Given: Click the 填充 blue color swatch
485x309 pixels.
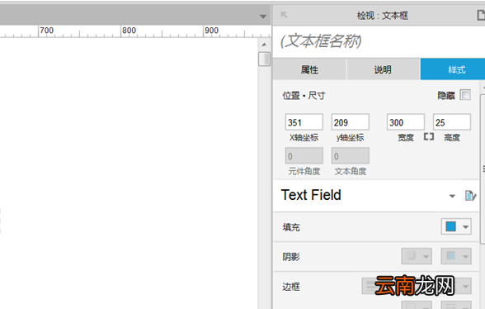Looking at the screenshot, I should pyautogui.click(x=450, y=226).
